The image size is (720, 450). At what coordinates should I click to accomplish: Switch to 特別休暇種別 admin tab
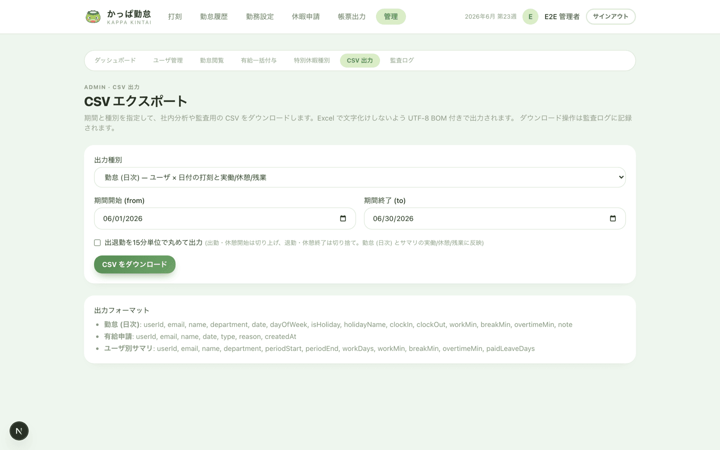tap(312, 60)
